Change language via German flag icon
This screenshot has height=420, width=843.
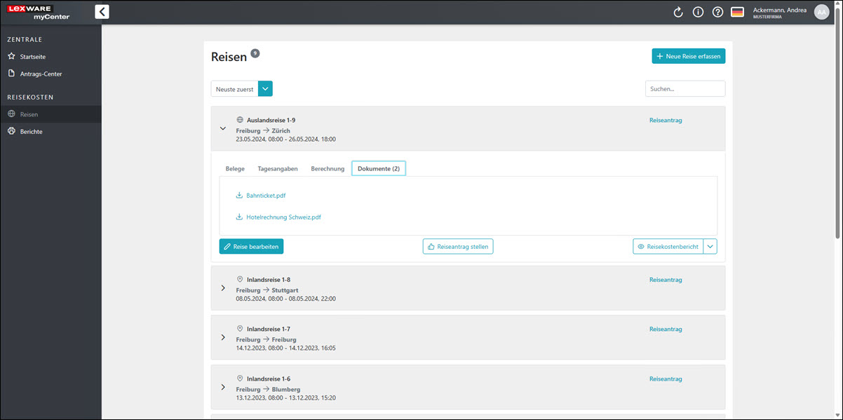[x=737, y=12]
